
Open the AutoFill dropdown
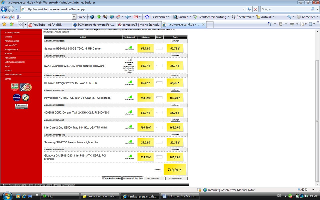[x=273, y=17]
